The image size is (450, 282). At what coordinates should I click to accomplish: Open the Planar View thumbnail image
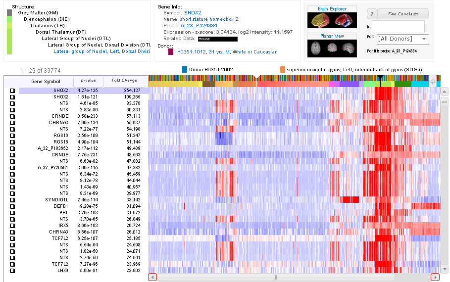(332, 48)
